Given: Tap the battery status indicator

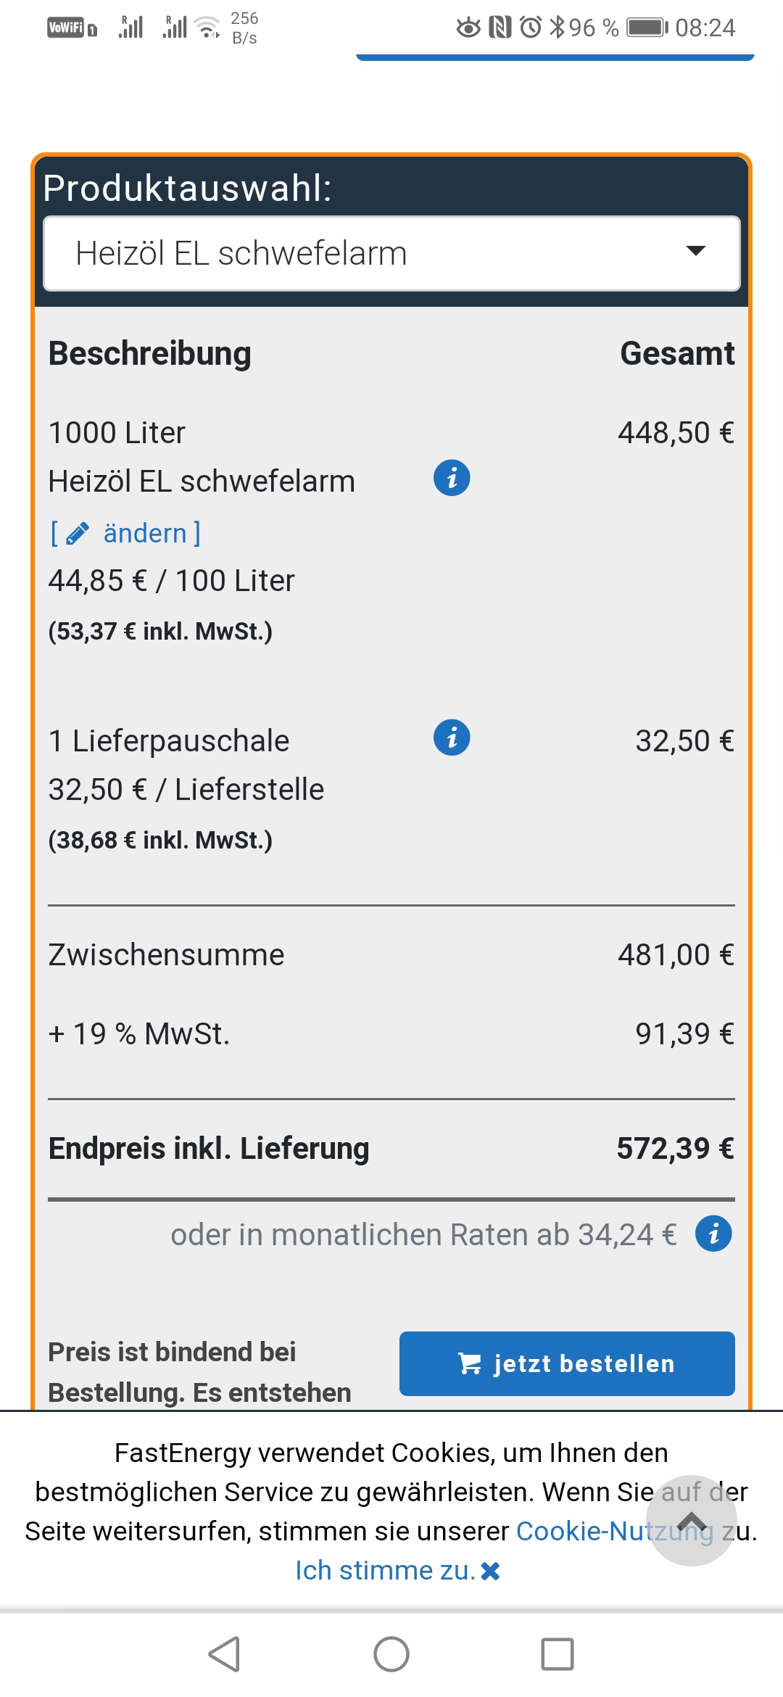Looking at the screenshot, I should click(x=647, y=28).
